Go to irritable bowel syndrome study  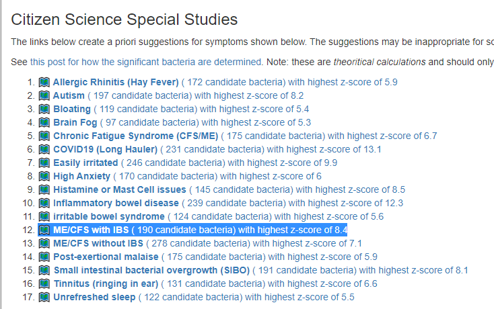coord(109,216)
